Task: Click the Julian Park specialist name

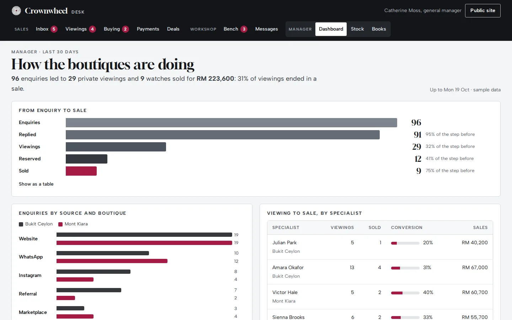Action: click(284, 242)
